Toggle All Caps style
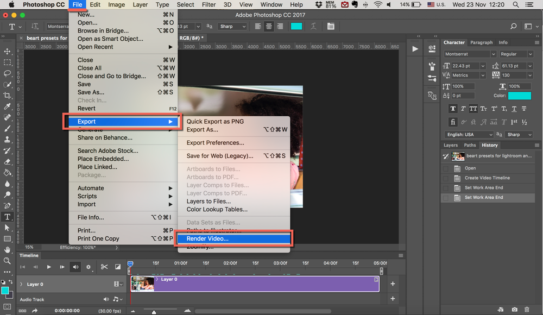 (473, 109)
